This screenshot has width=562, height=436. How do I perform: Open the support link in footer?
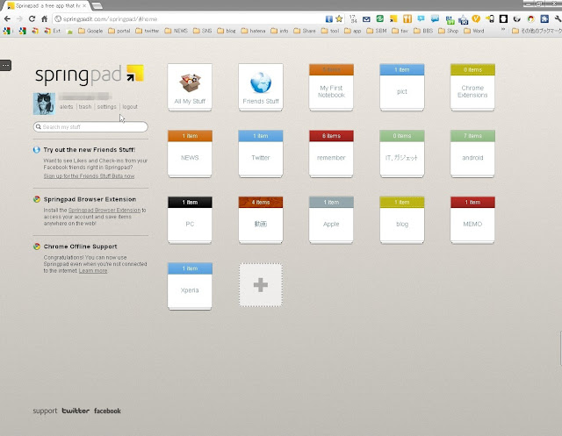pyautogui.click(x=45, y=411)
